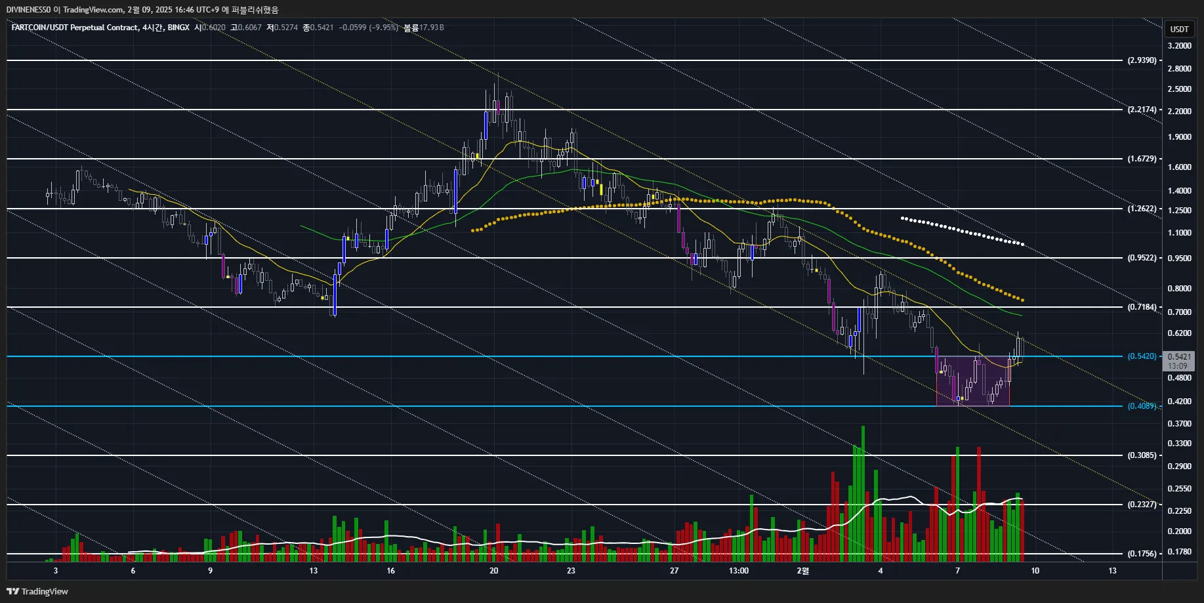This screenshot has height=603, width=1204.
Task: Click the 1.9000 price axis tick
Action: (x=1179, y=137)
